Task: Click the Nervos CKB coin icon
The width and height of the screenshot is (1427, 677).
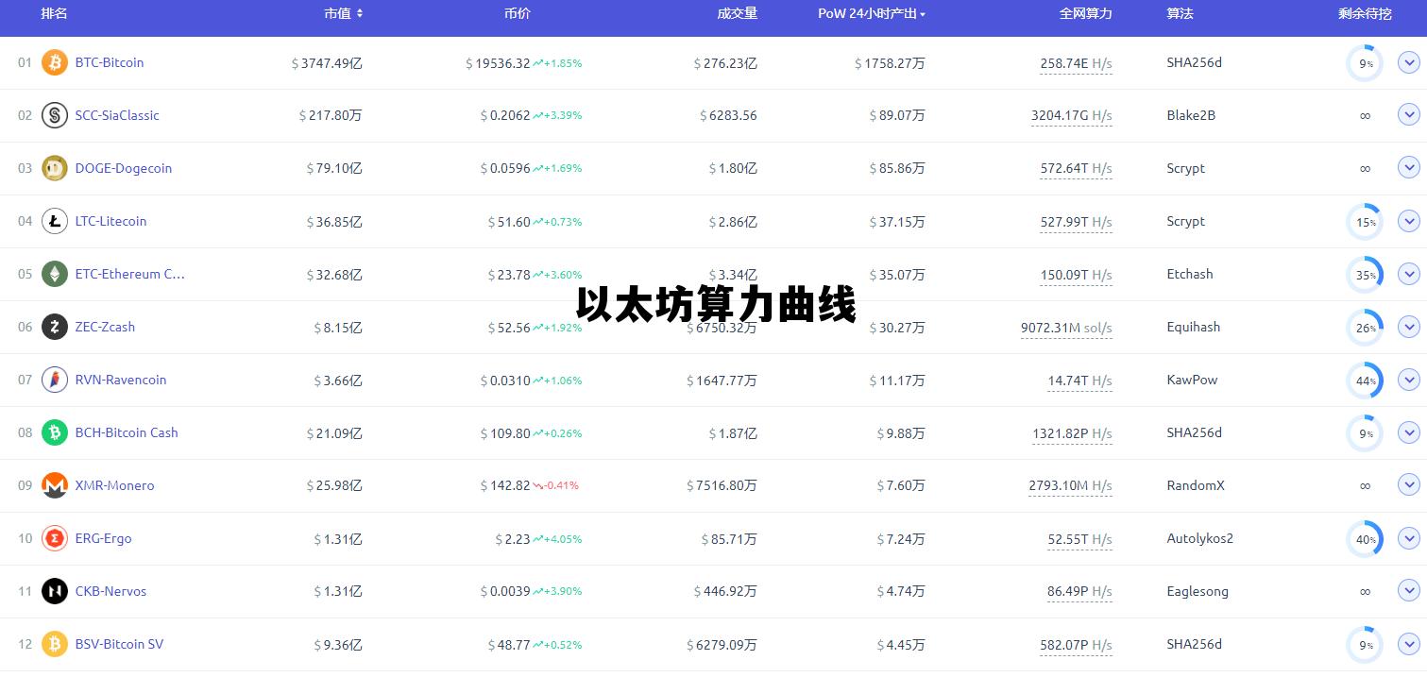Action: point(54,590)
